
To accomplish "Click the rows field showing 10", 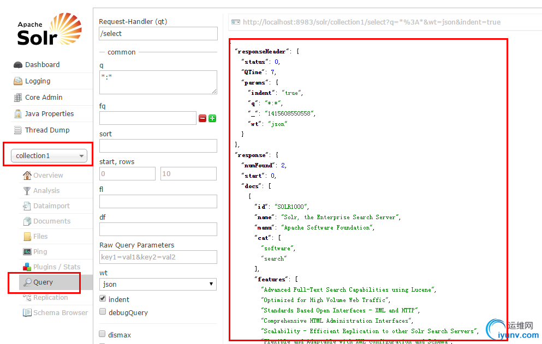I will 188,174.
